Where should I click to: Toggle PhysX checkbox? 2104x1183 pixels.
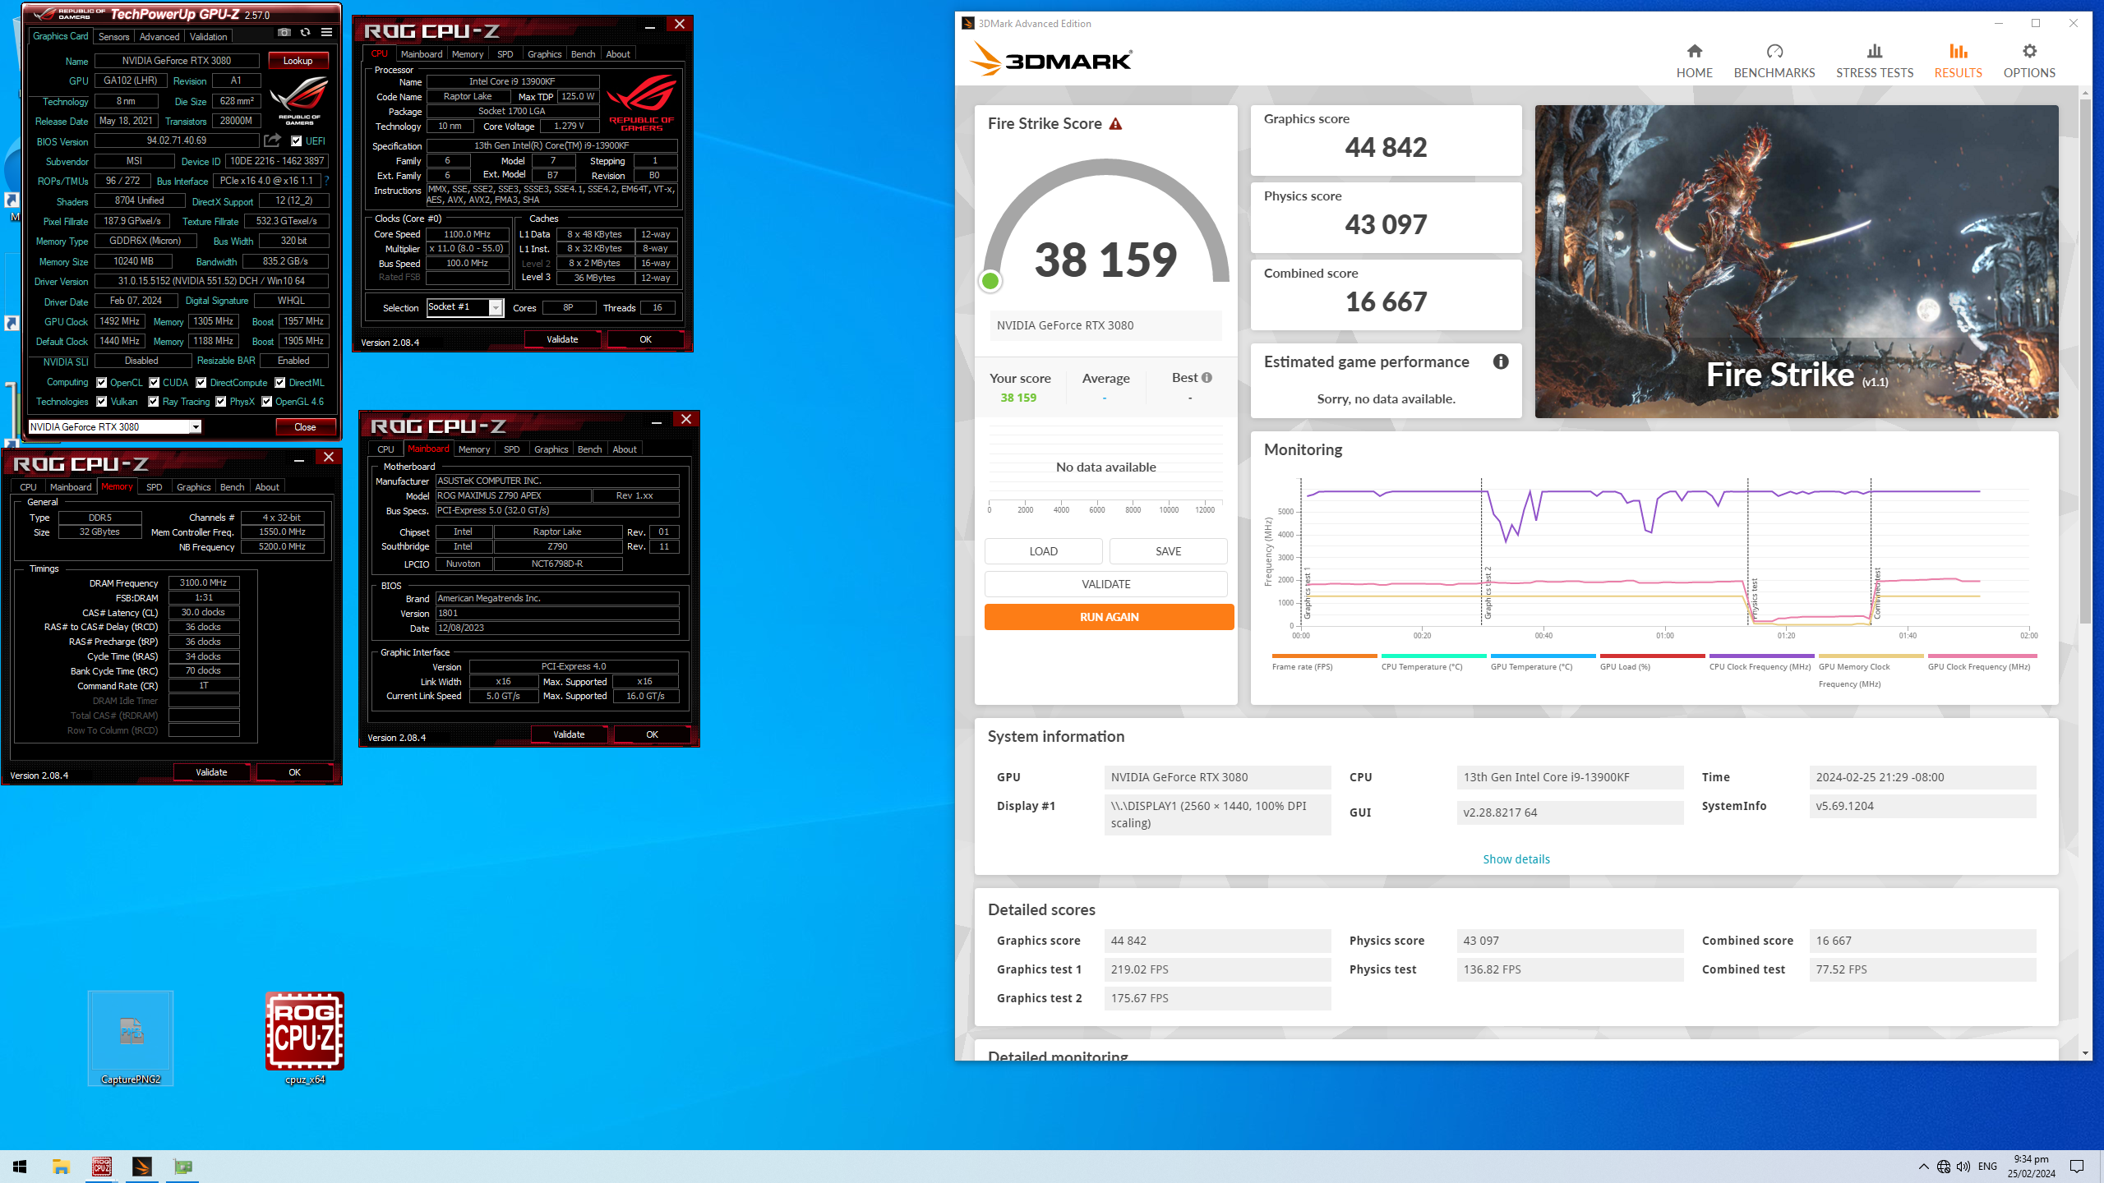[221, 402]
